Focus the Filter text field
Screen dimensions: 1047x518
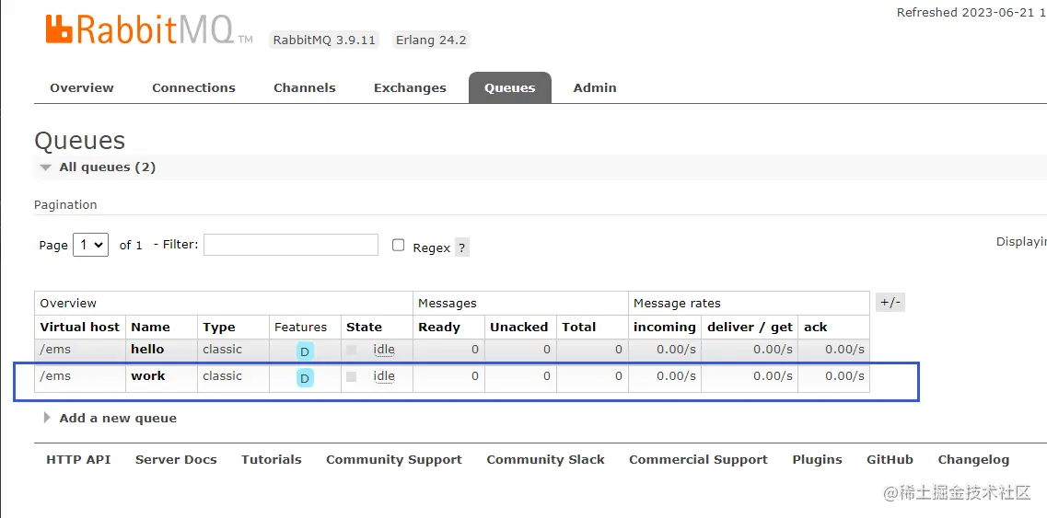(291, 245)
